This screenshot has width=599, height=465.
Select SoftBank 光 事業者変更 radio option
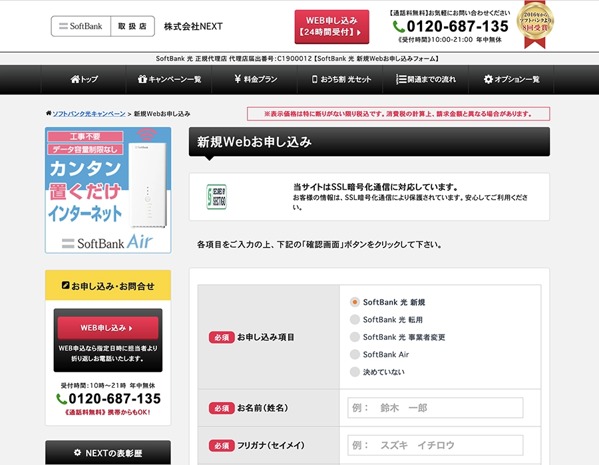(355, 337)
